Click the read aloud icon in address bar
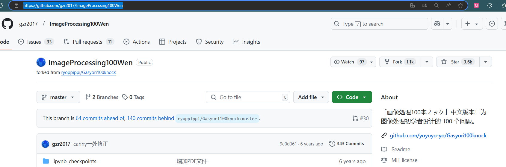The image size is (506, 167). (x=448, y=5)
